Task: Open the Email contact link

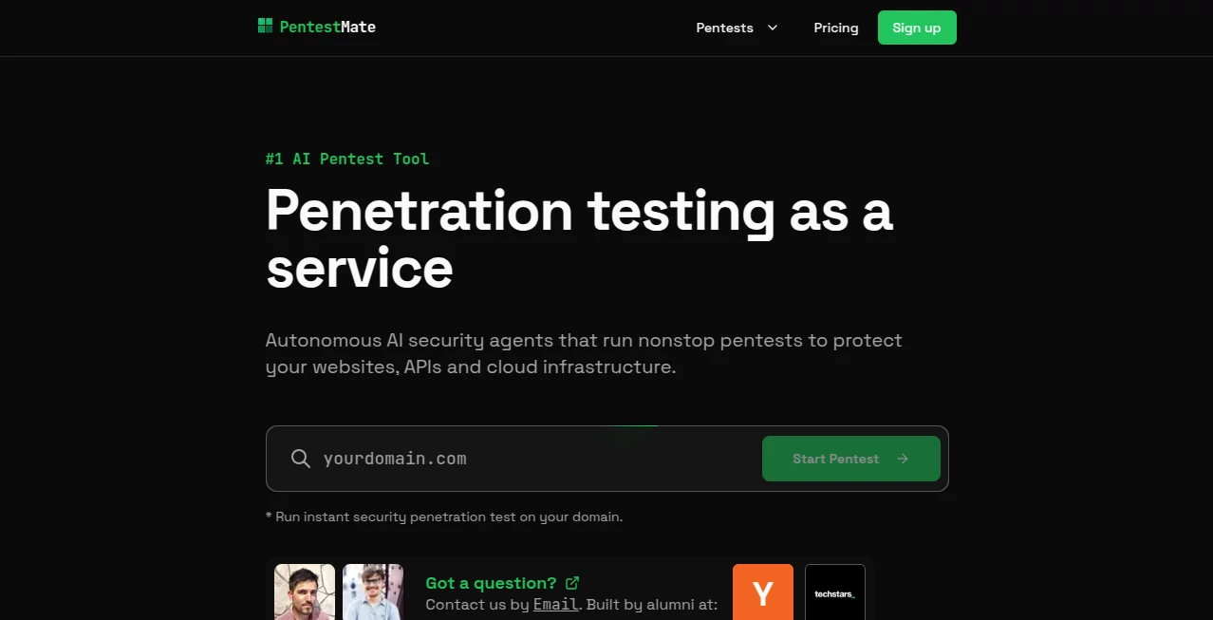Action: (x=554, y=604)
